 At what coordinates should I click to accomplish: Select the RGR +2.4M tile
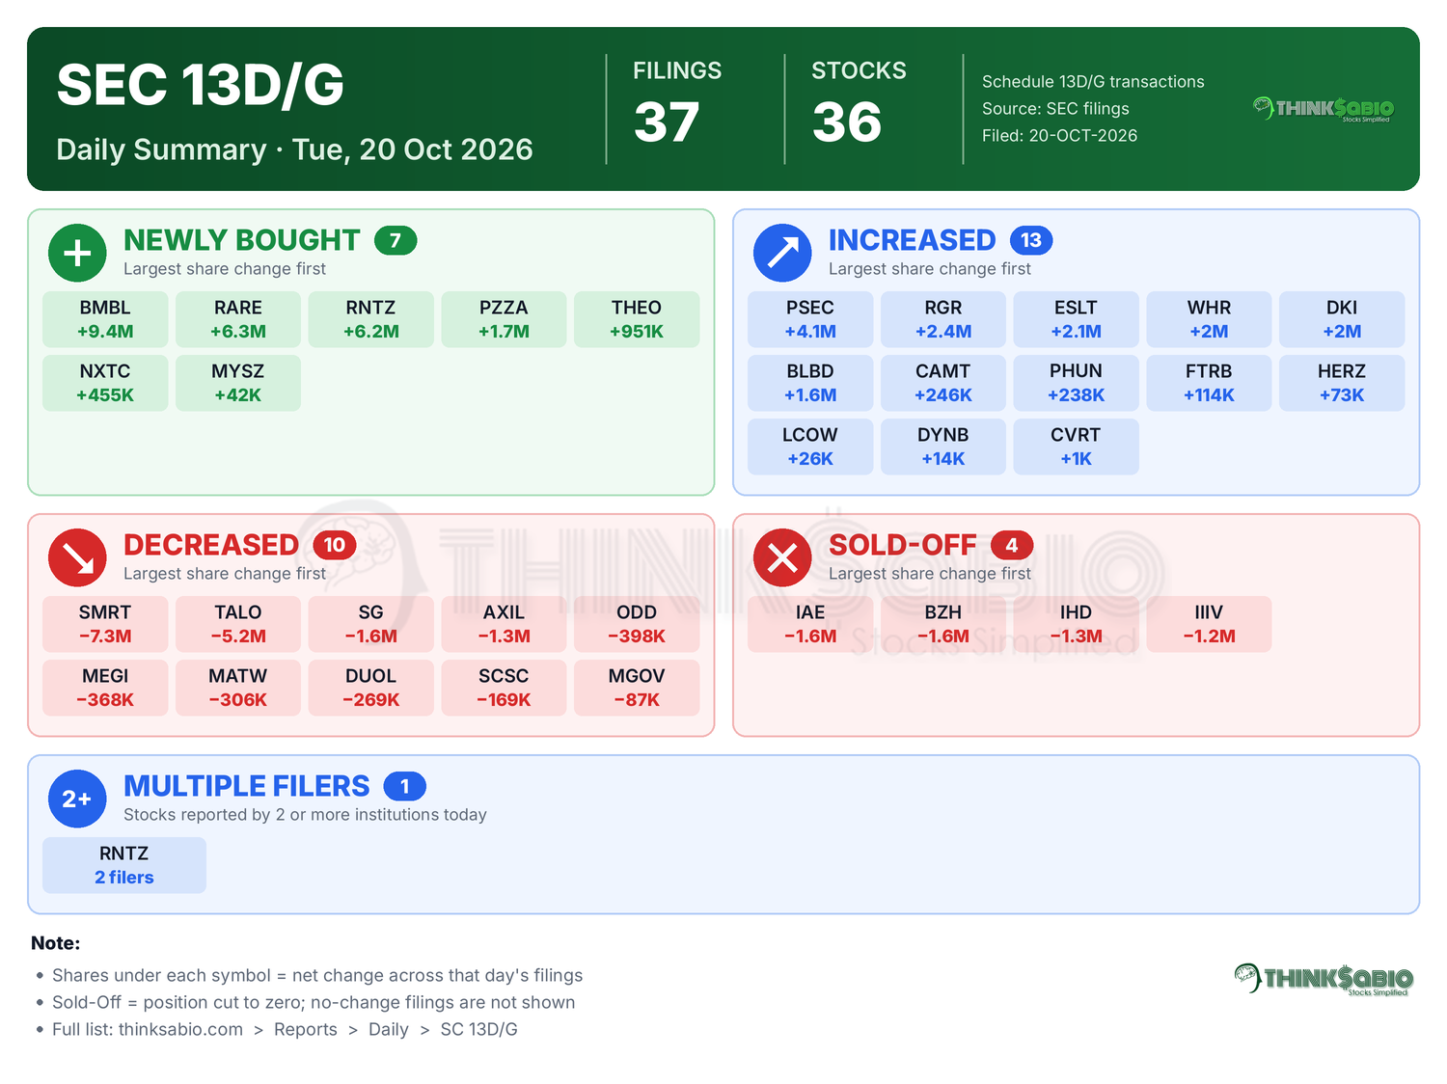click(x=943, y=319)
